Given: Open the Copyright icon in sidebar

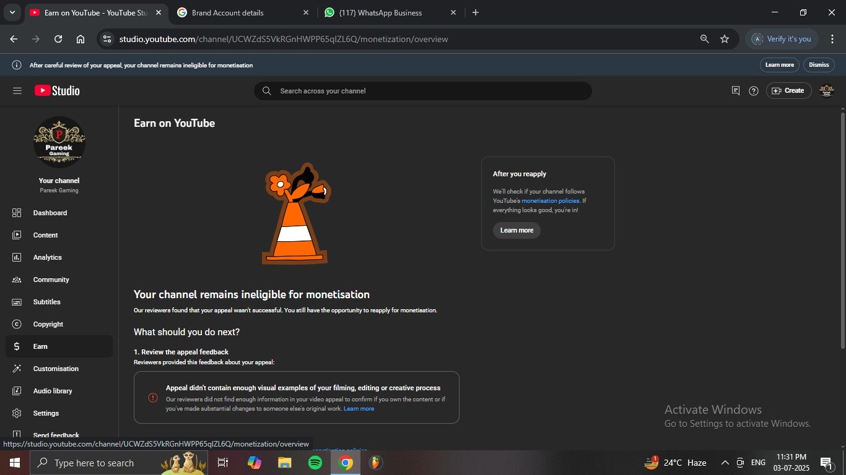Looking at the screenshot, I should (17, 324).
